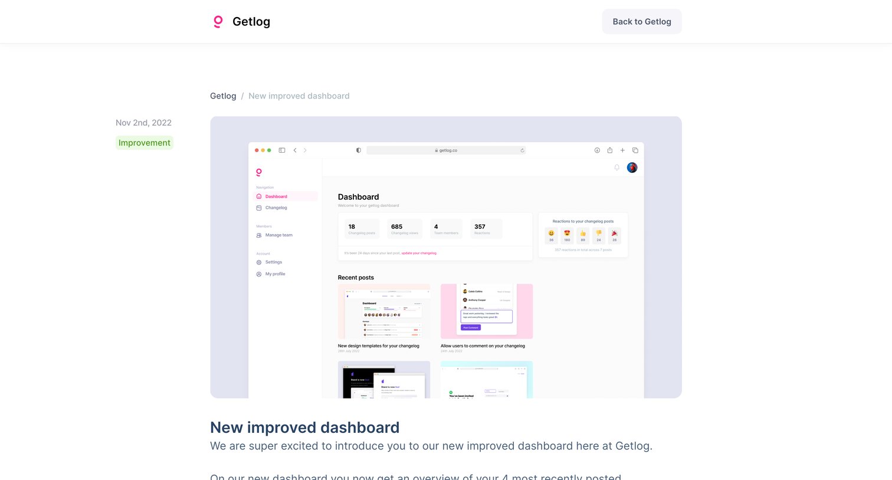Select Dashboard in the preview sidebar navigation
This screenshot has height=480, width=892.
(286, 196)
